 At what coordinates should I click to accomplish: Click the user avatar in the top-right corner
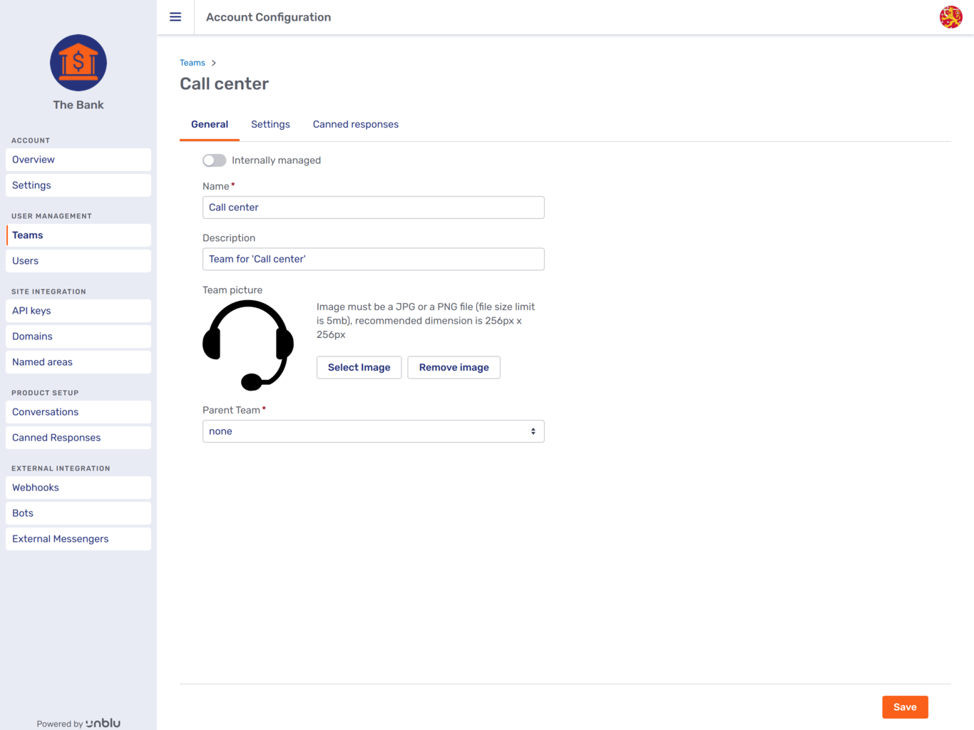[x=953, y=16]
